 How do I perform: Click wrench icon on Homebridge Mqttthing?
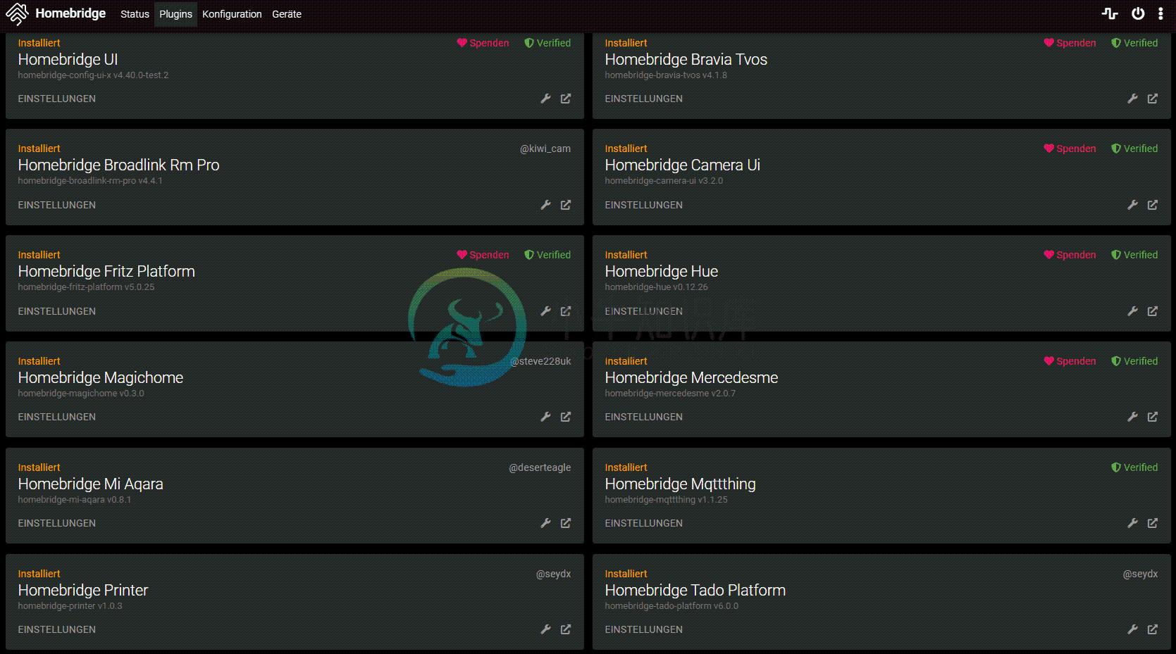coord(1132,523)
